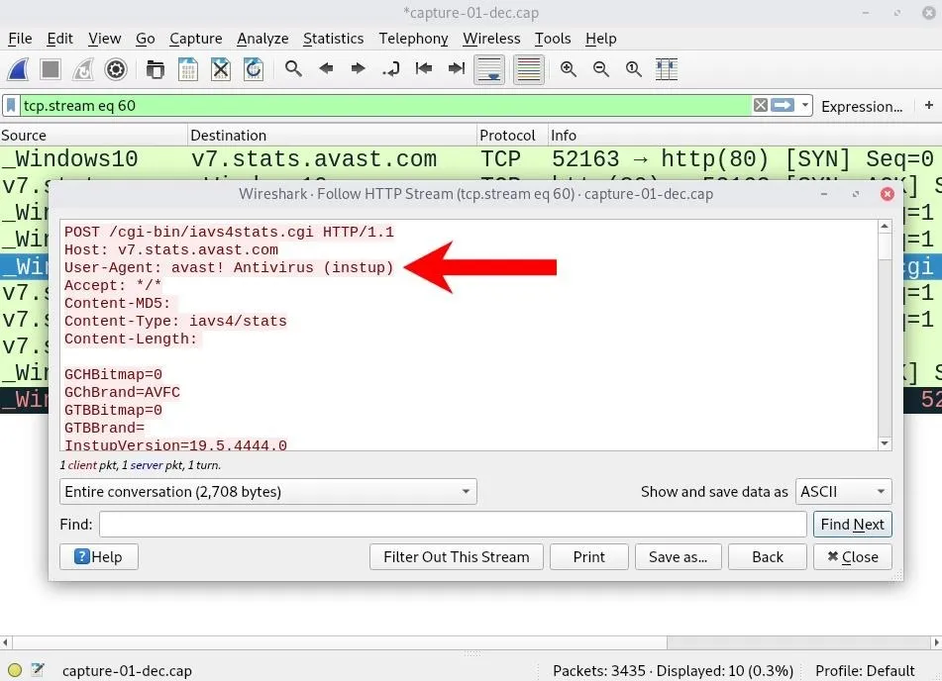Open the Edit menu

tap(60, 39)
